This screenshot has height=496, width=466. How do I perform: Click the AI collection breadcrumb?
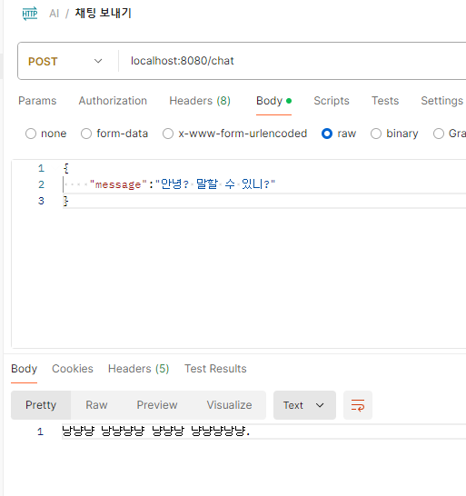coord(55,14)
